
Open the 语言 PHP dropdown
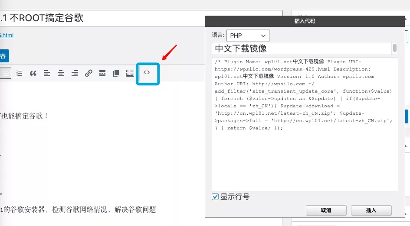click(248, 36)
